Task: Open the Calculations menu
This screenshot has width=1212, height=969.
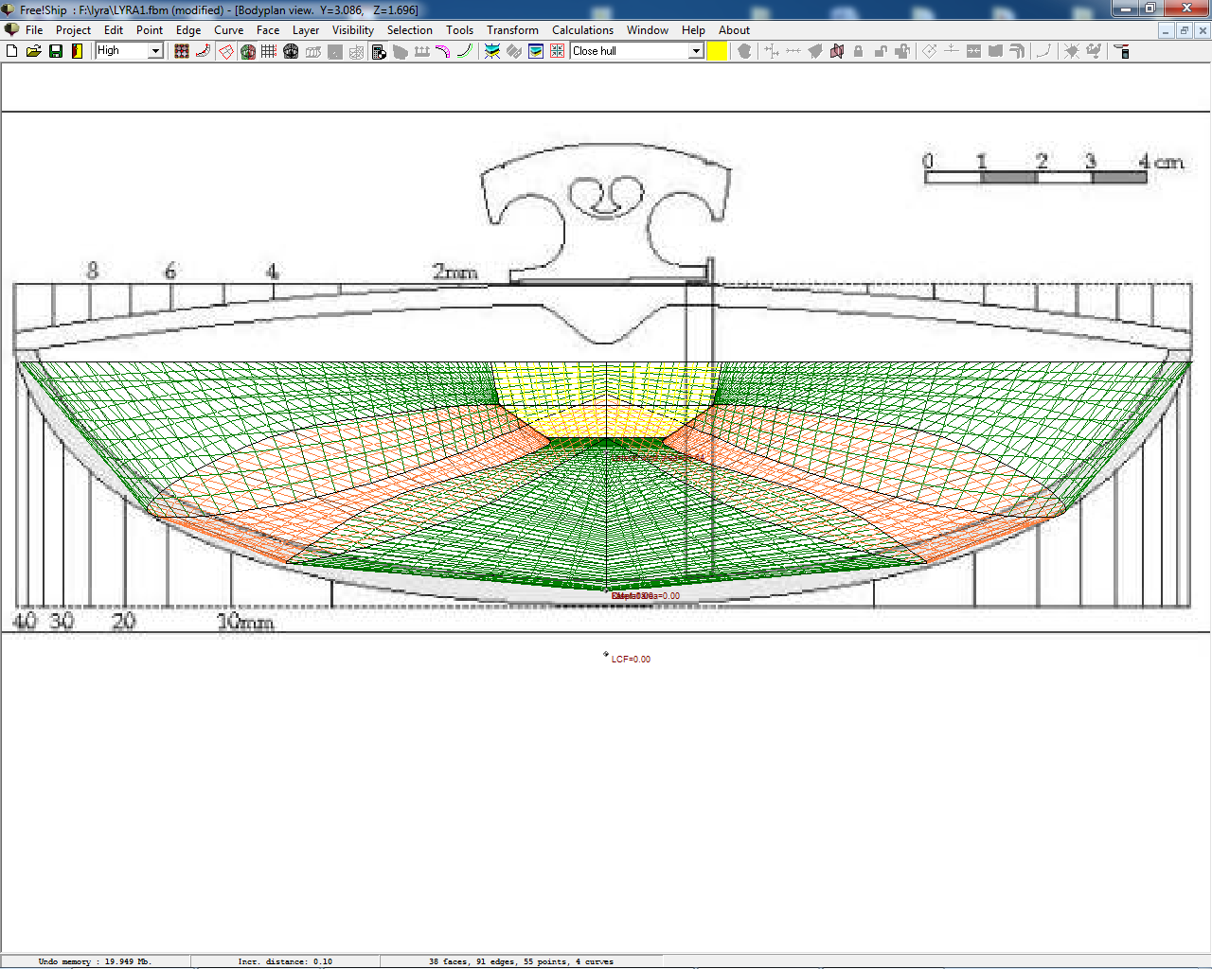Action: pyautogui.click(x=582, y=30)
